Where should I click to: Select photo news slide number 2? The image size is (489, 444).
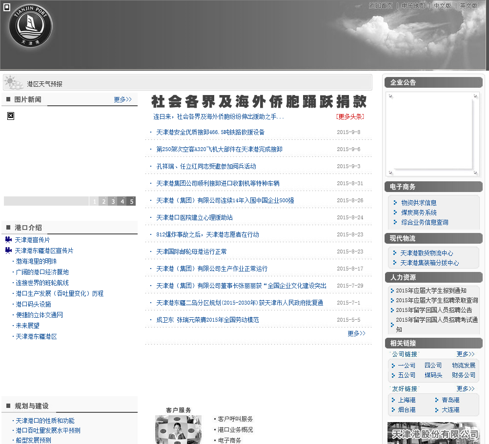coord(103,201)
